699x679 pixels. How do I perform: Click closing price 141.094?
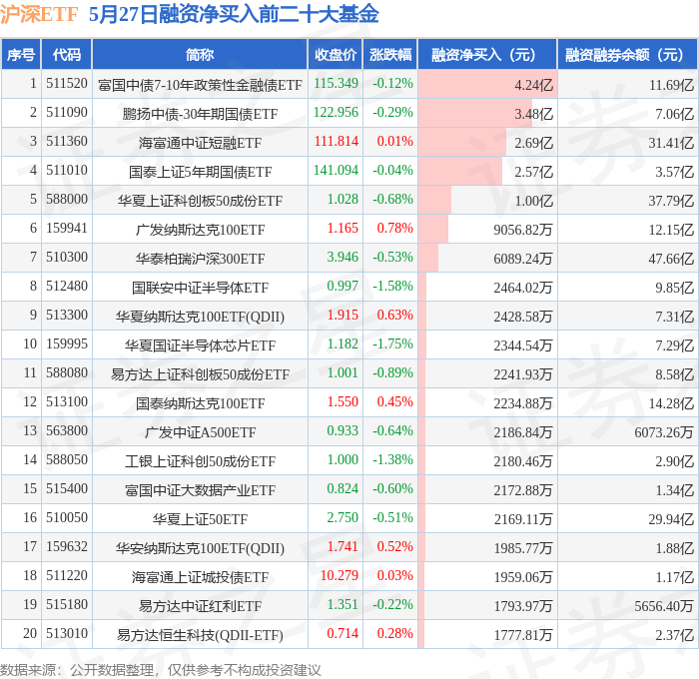pyautogui.click(x=336, y=171)
